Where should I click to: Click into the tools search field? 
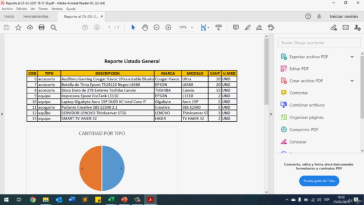click(x=319, y=43)
